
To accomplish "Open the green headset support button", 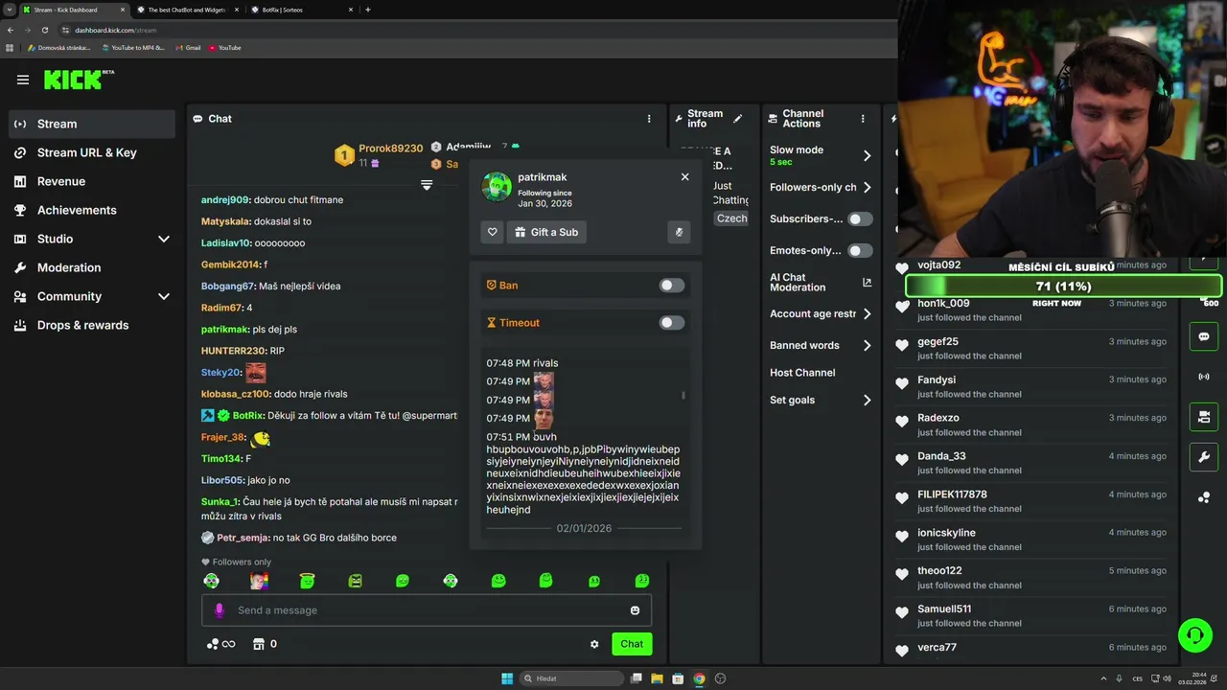I will pos(1194,634).
